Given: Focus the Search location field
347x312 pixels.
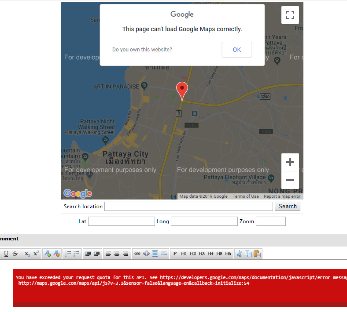Looking at the screenshot, I should [188, 207].
